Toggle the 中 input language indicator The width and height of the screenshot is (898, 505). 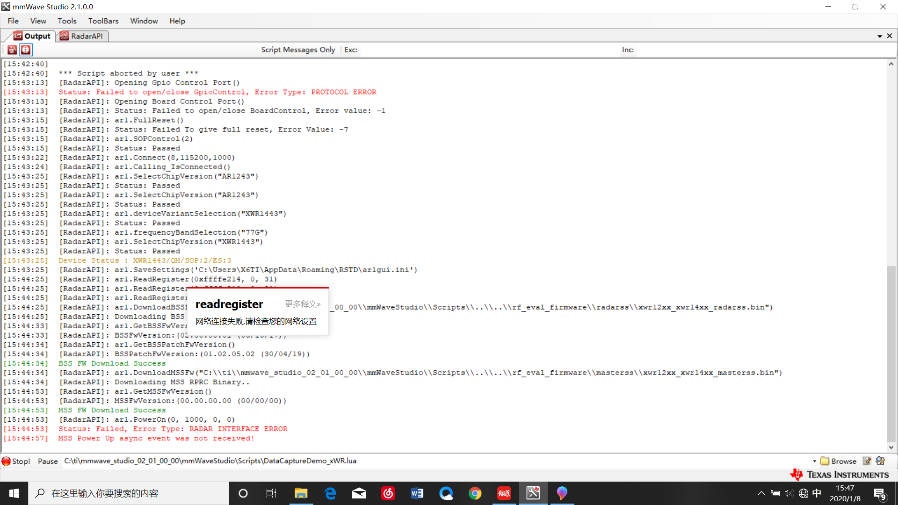(817, 493)
